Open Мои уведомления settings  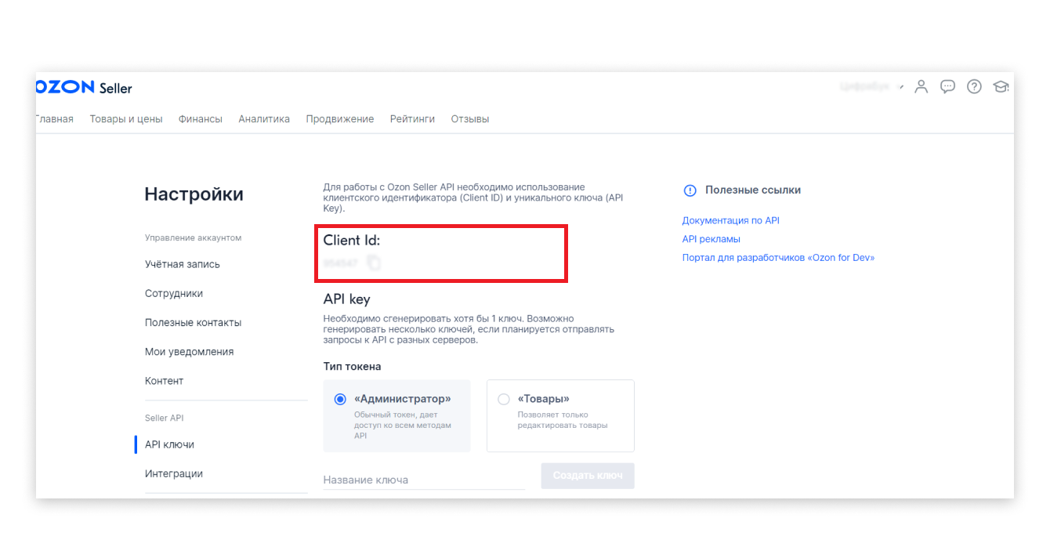pos(190,352)
